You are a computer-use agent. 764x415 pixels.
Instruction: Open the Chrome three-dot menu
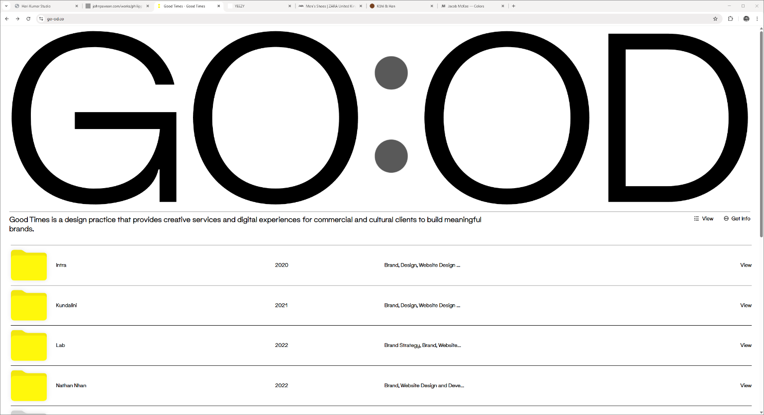coord(757,19)
